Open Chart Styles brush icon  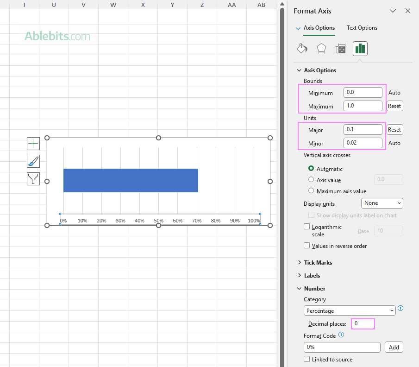(33, 161)
